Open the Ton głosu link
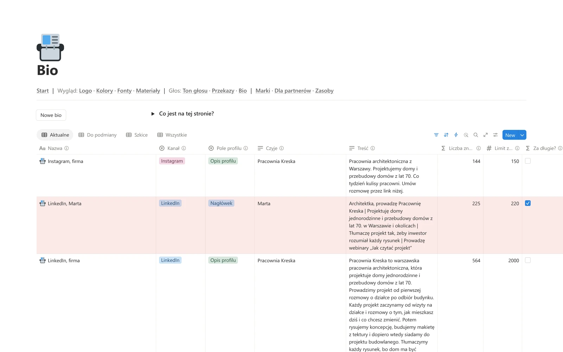This screenshot has width=563, height=352. [x=195, y=91]
